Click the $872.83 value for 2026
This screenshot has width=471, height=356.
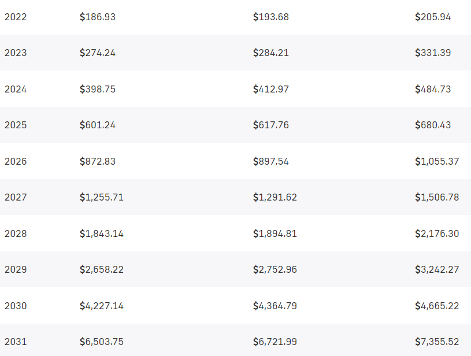(x=97, y=161)
